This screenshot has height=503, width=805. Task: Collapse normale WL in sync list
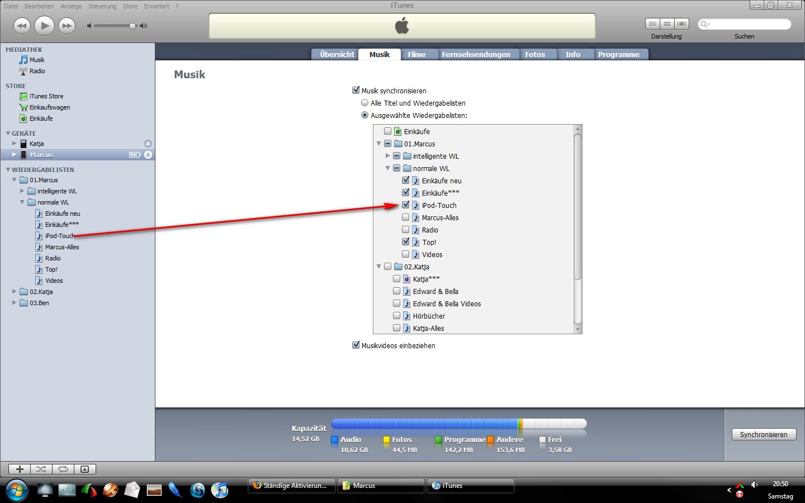click(x=387, y=168)
